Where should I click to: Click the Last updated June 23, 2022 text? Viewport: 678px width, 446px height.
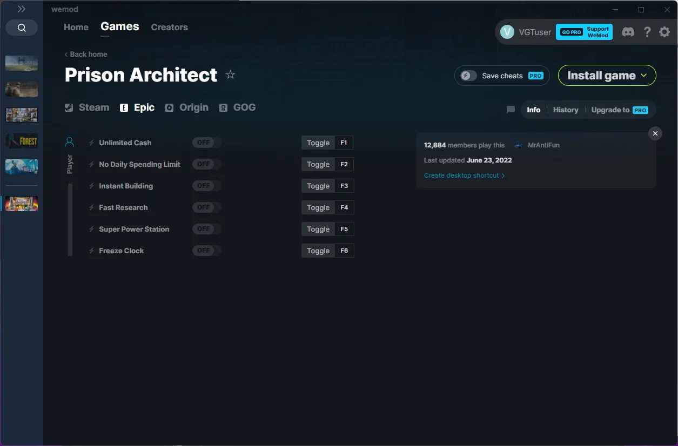pos(468,160)
